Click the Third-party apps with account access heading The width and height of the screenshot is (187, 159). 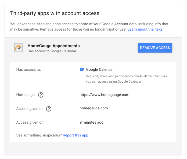55,13
